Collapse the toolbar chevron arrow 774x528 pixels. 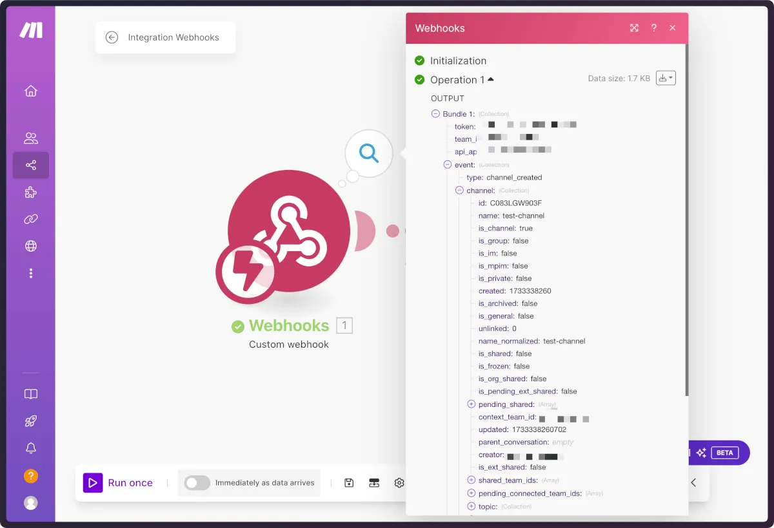point(693,482)
